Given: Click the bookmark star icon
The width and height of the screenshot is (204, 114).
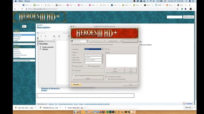Looking at the screenshot, I should pos(177,9).
